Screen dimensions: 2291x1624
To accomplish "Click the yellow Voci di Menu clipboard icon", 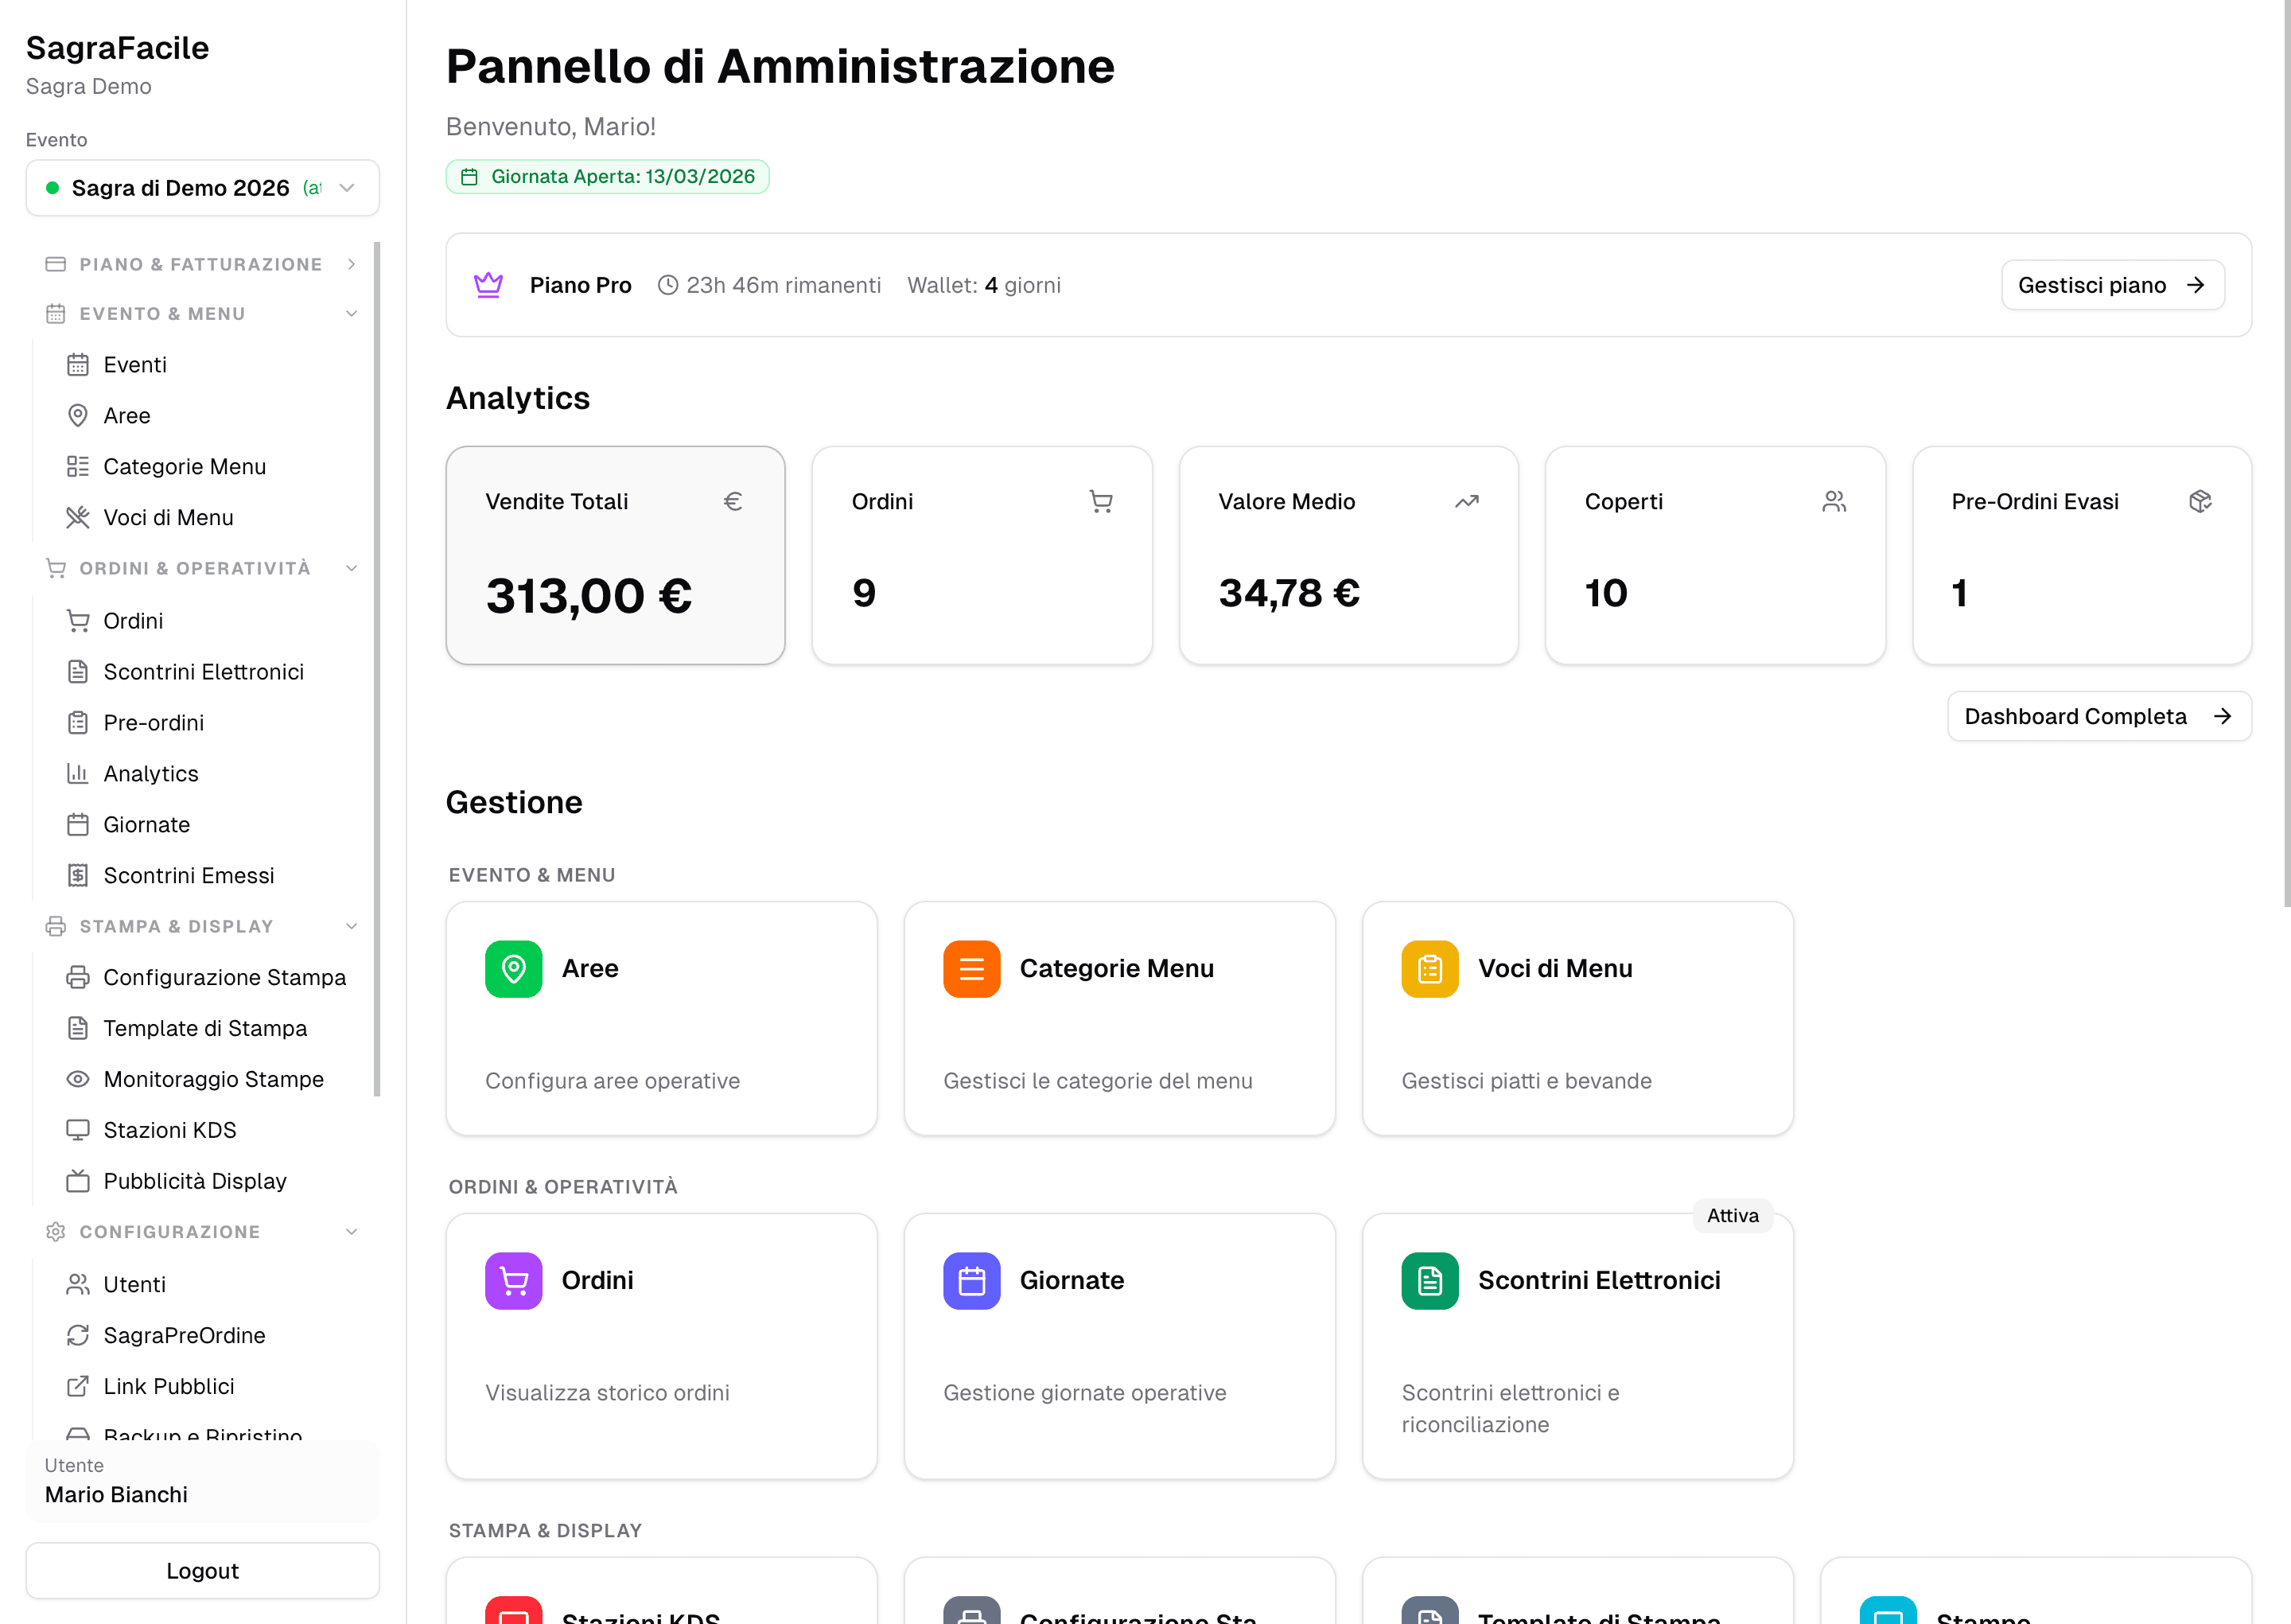I will [1429, 968].
